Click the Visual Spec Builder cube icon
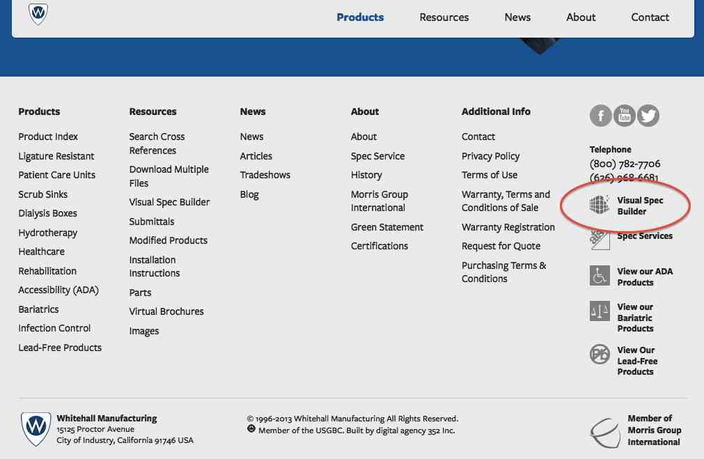This screenshot has height=459, width=704. tap(600, 205)
